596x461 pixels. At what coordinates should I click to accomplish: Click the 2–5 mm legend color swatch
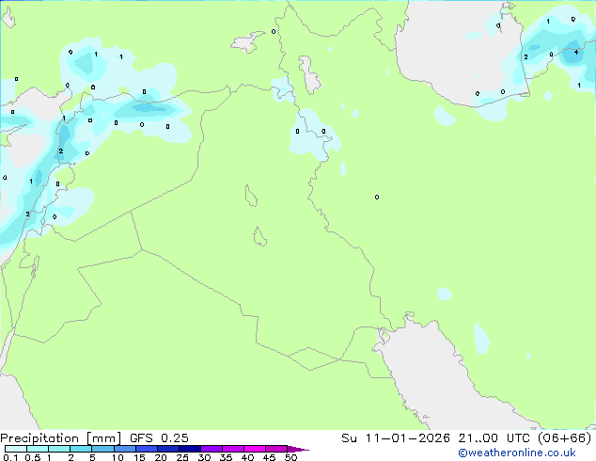tap(81, 449)
